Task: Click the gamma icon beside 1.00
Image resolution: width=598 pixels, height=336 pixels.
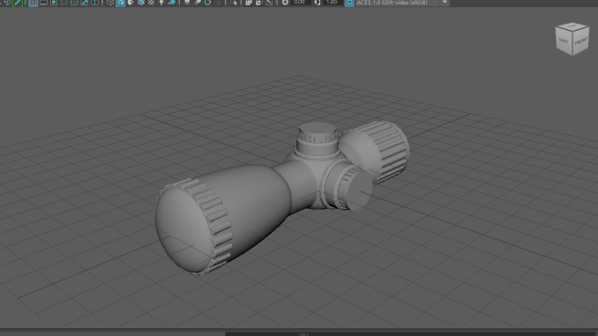Action: click(x=318, y=3)
